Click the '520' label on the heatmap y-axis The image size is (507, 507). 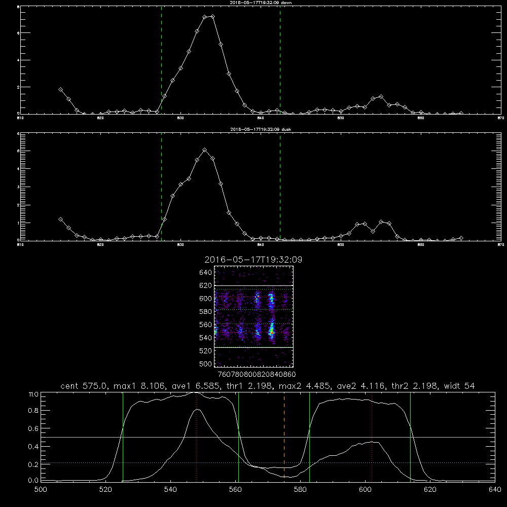point(206,351)
